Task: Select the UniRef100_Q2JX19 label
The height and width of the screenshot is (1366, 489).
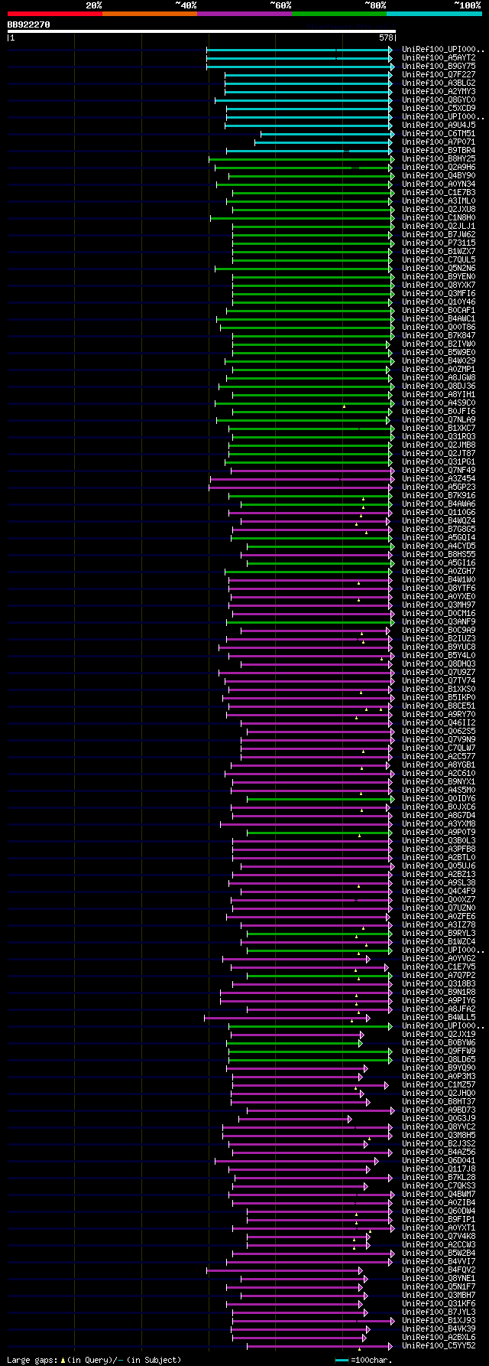Action: coord(439,1035)
